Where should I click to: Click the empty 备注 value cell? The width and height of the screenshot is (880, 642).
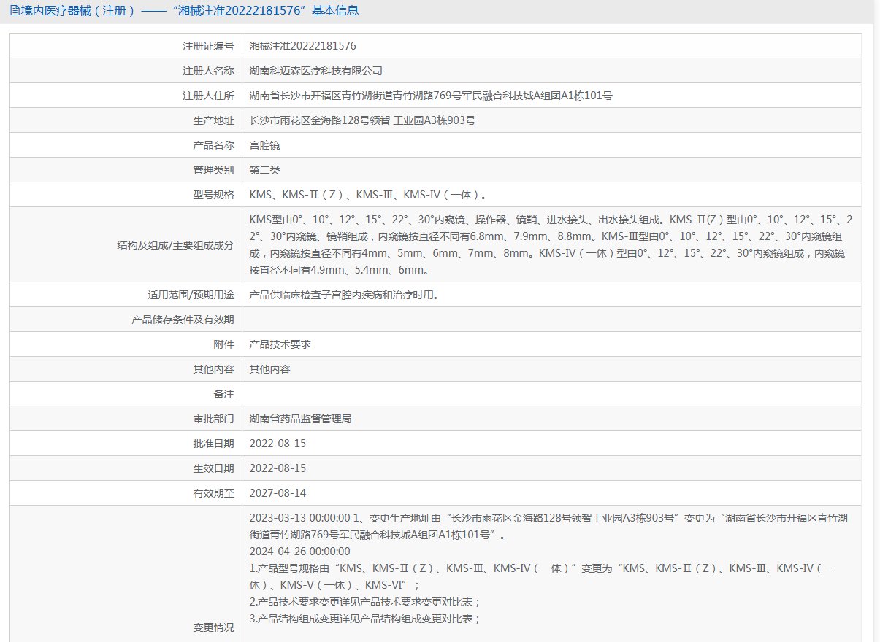pos(551,394)
